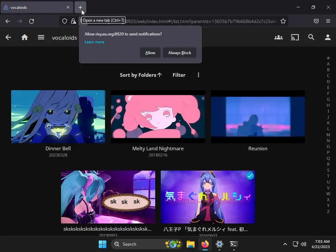Open the three-dot view options menu
336x252 pixels.
pos(199,75)
